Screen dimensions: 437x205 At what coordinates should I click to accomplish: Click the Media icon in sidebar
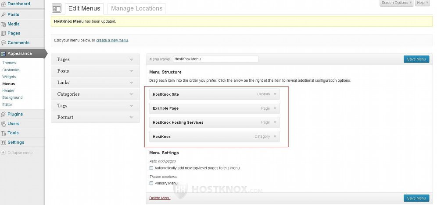4,24
